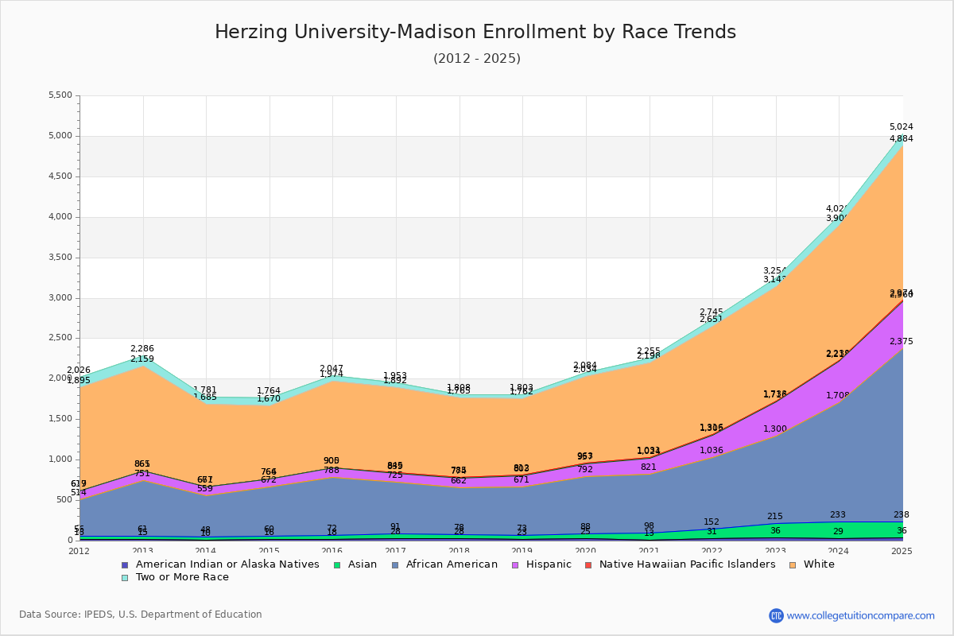Click the 1,708 data label at 2024
Screen dimensions: 954x636
click(x=838, y=396)
